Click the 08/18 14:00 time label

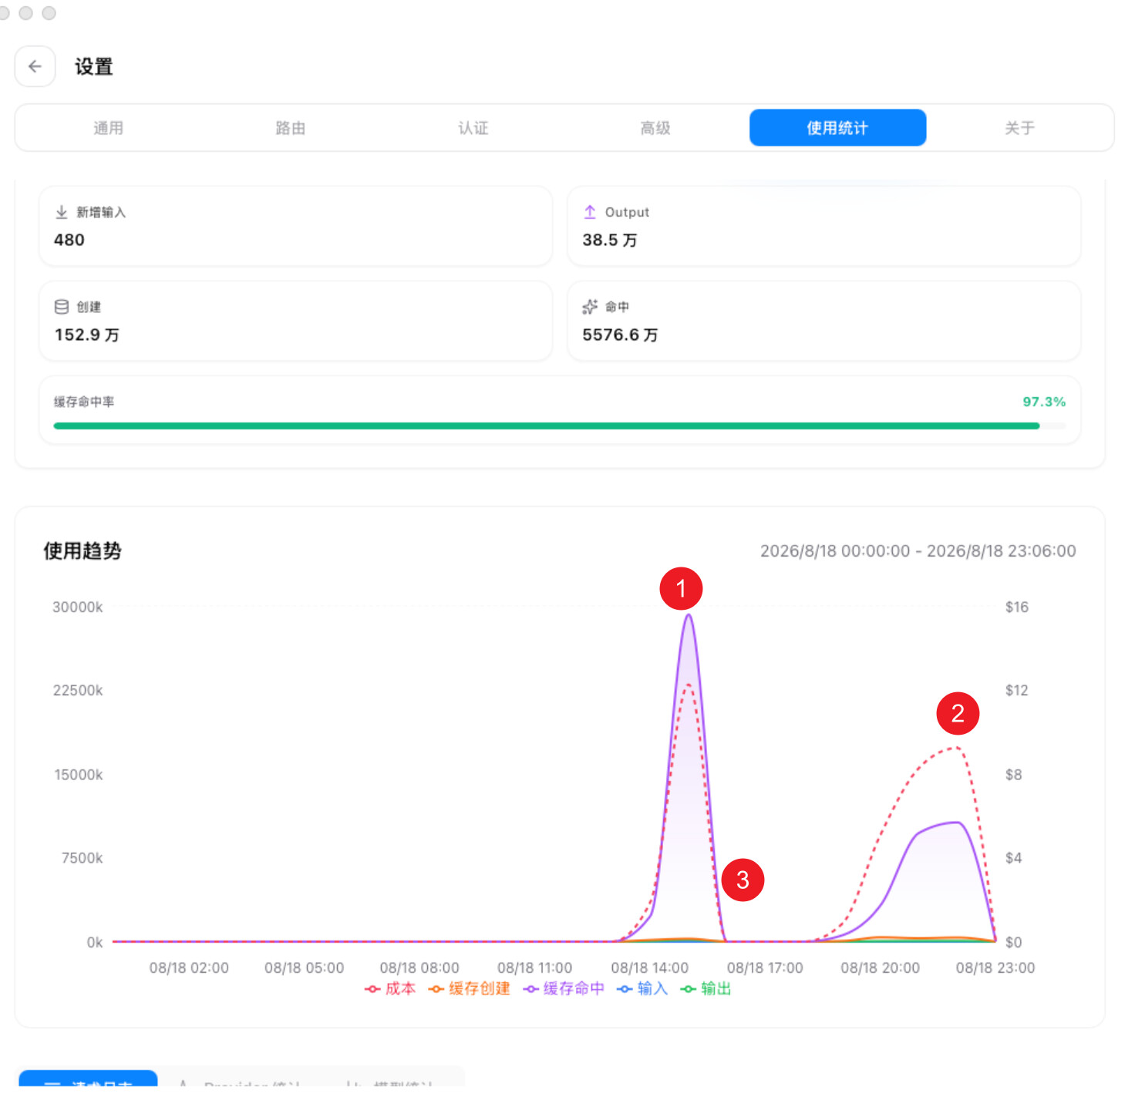[650, 967]
